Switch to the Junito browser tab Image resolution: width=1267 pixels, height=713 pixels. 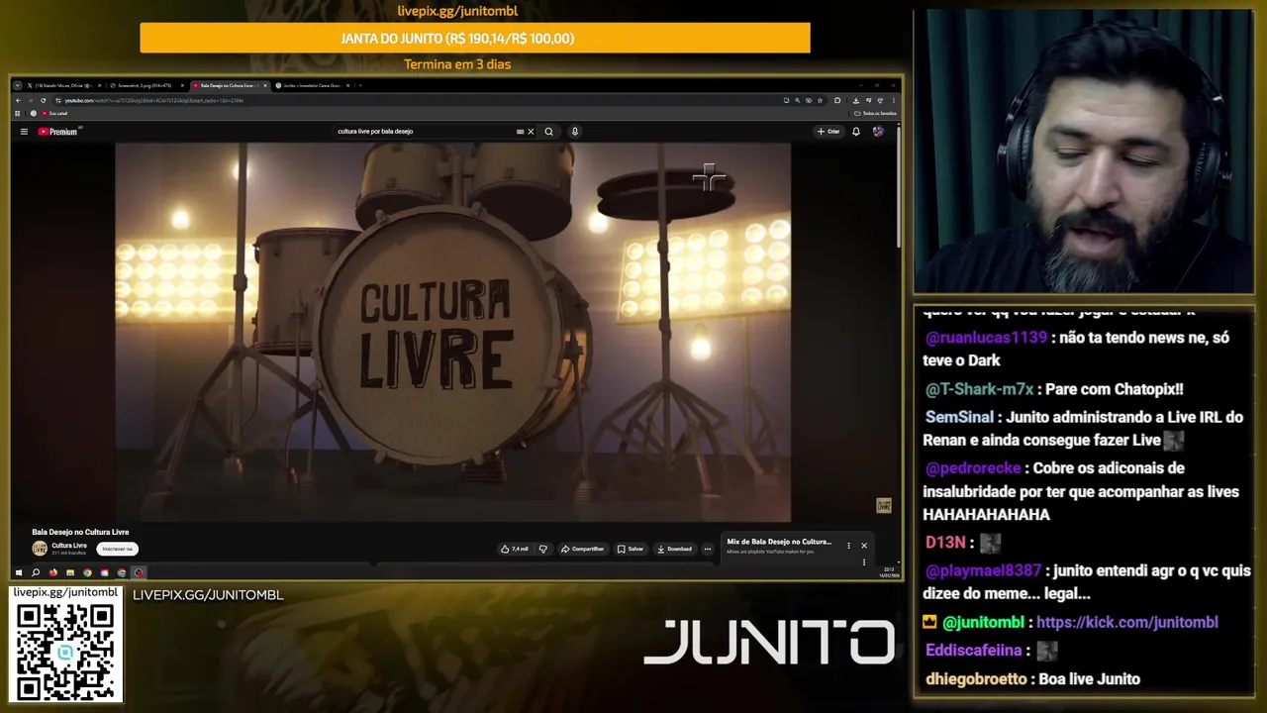click(x=312, y=85)
